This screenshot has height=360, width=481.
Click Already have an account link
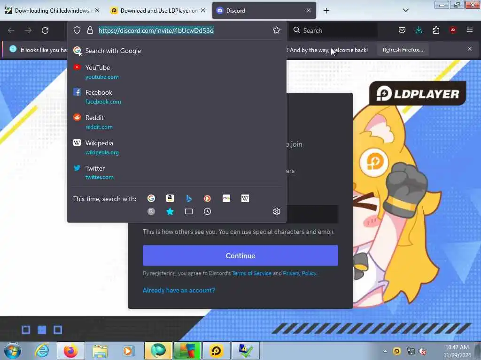point(179,290)
